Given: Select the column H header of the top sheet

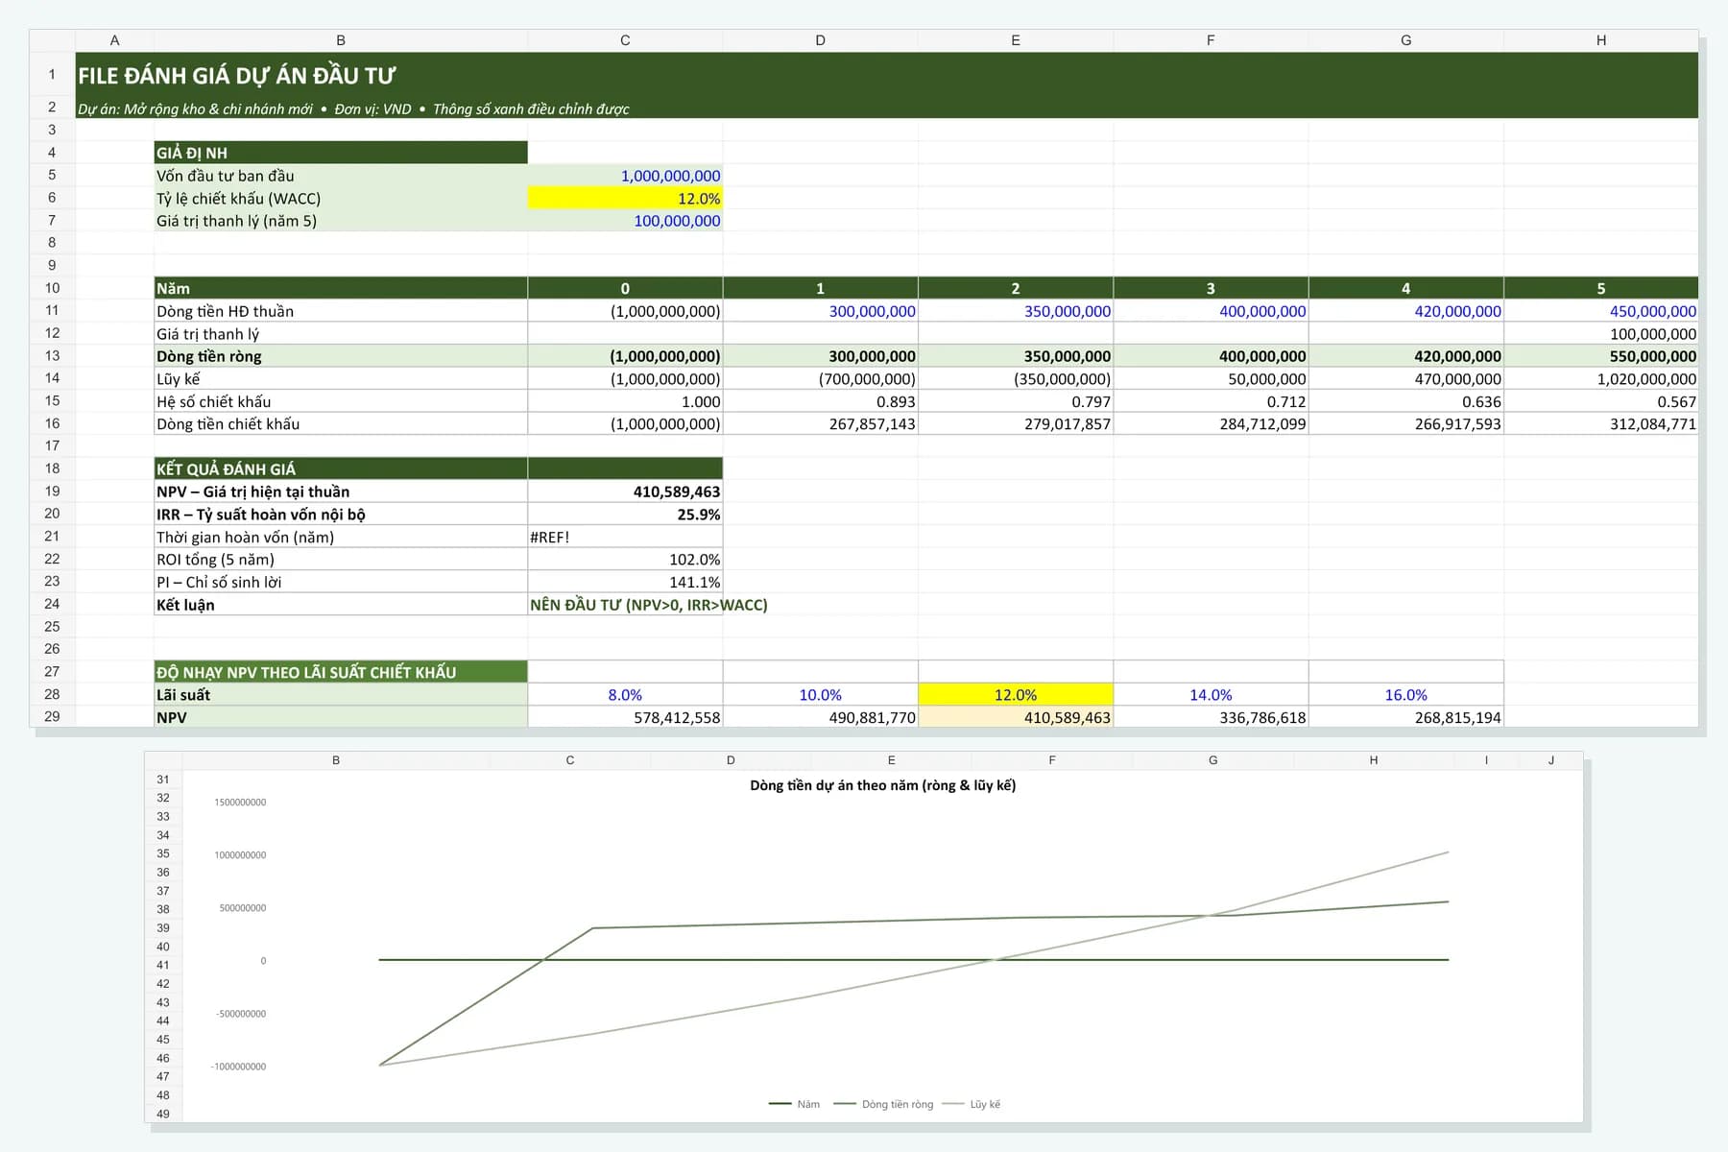Looking at the screenshot, I should [x=1600, y=40].
